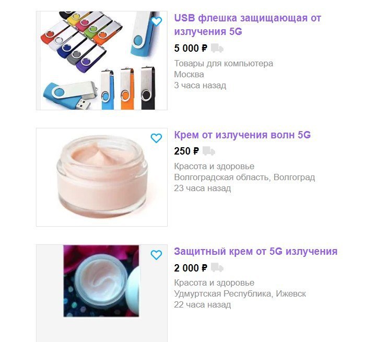Click 'Волгоградская область, Волгоград' location
This screenshot has height=342, width=389.
click(x=244, y=178)
